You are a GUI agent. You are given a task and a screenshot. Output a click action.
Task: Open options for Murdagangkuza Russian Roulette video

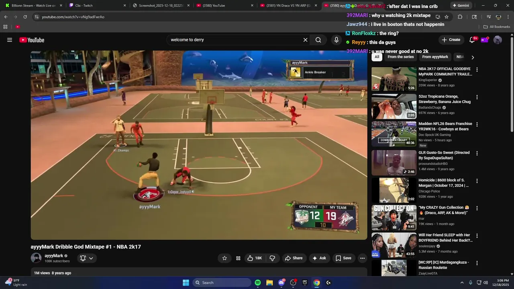point(477,263)
